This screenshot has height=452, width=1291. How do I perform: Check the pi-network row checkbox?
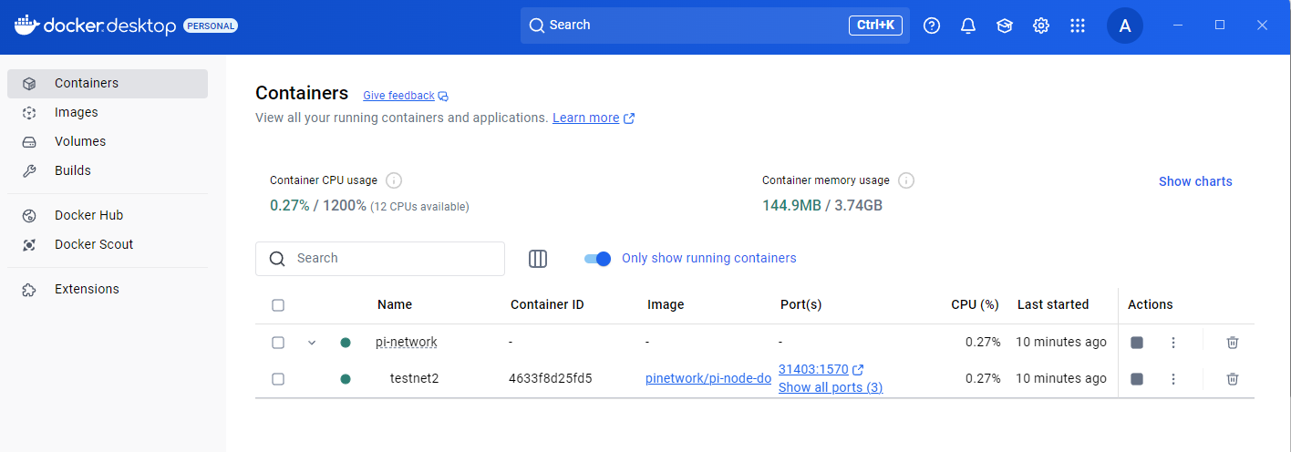(278, 343)
